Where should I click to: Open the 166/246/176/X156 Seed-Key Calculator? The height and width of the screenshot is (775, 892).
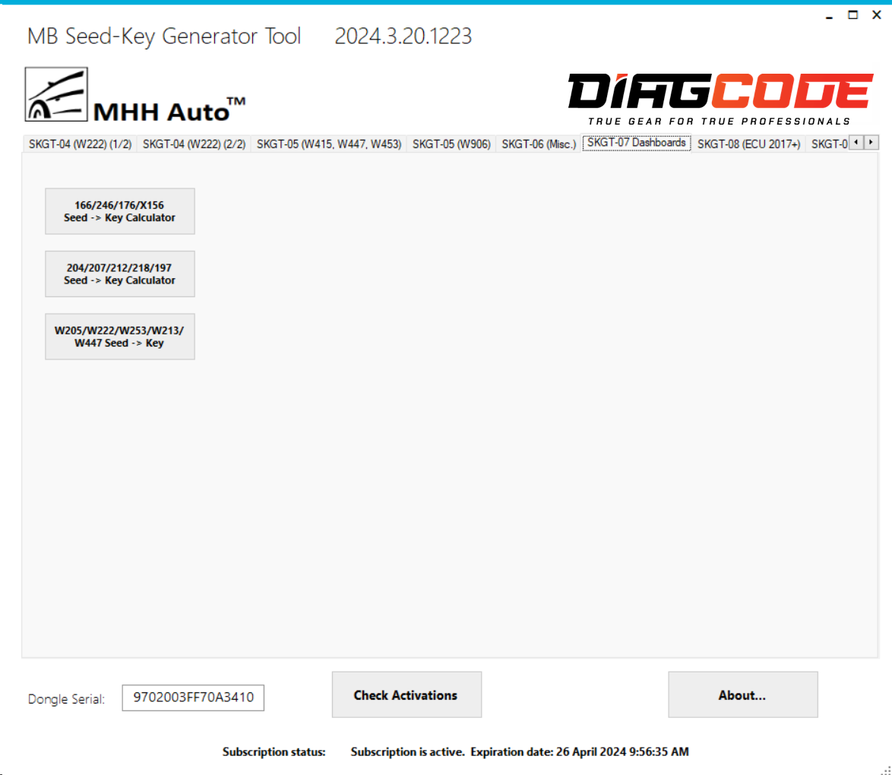point(119,210)
